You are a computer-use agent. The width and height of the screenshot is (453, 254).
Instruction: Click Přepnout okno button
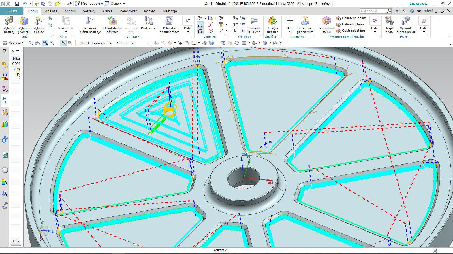click(89, 4)
